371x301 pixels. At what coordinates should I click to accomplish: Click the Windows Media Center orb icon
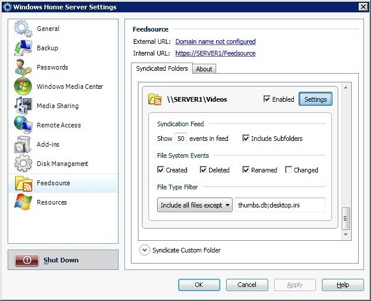tap(23, 87)
